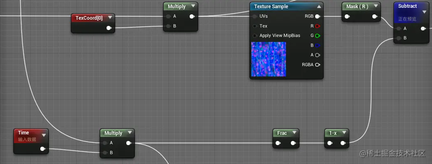
Task: Click the Apply View MipBias input pin
Action: click(x=255, y=36)
